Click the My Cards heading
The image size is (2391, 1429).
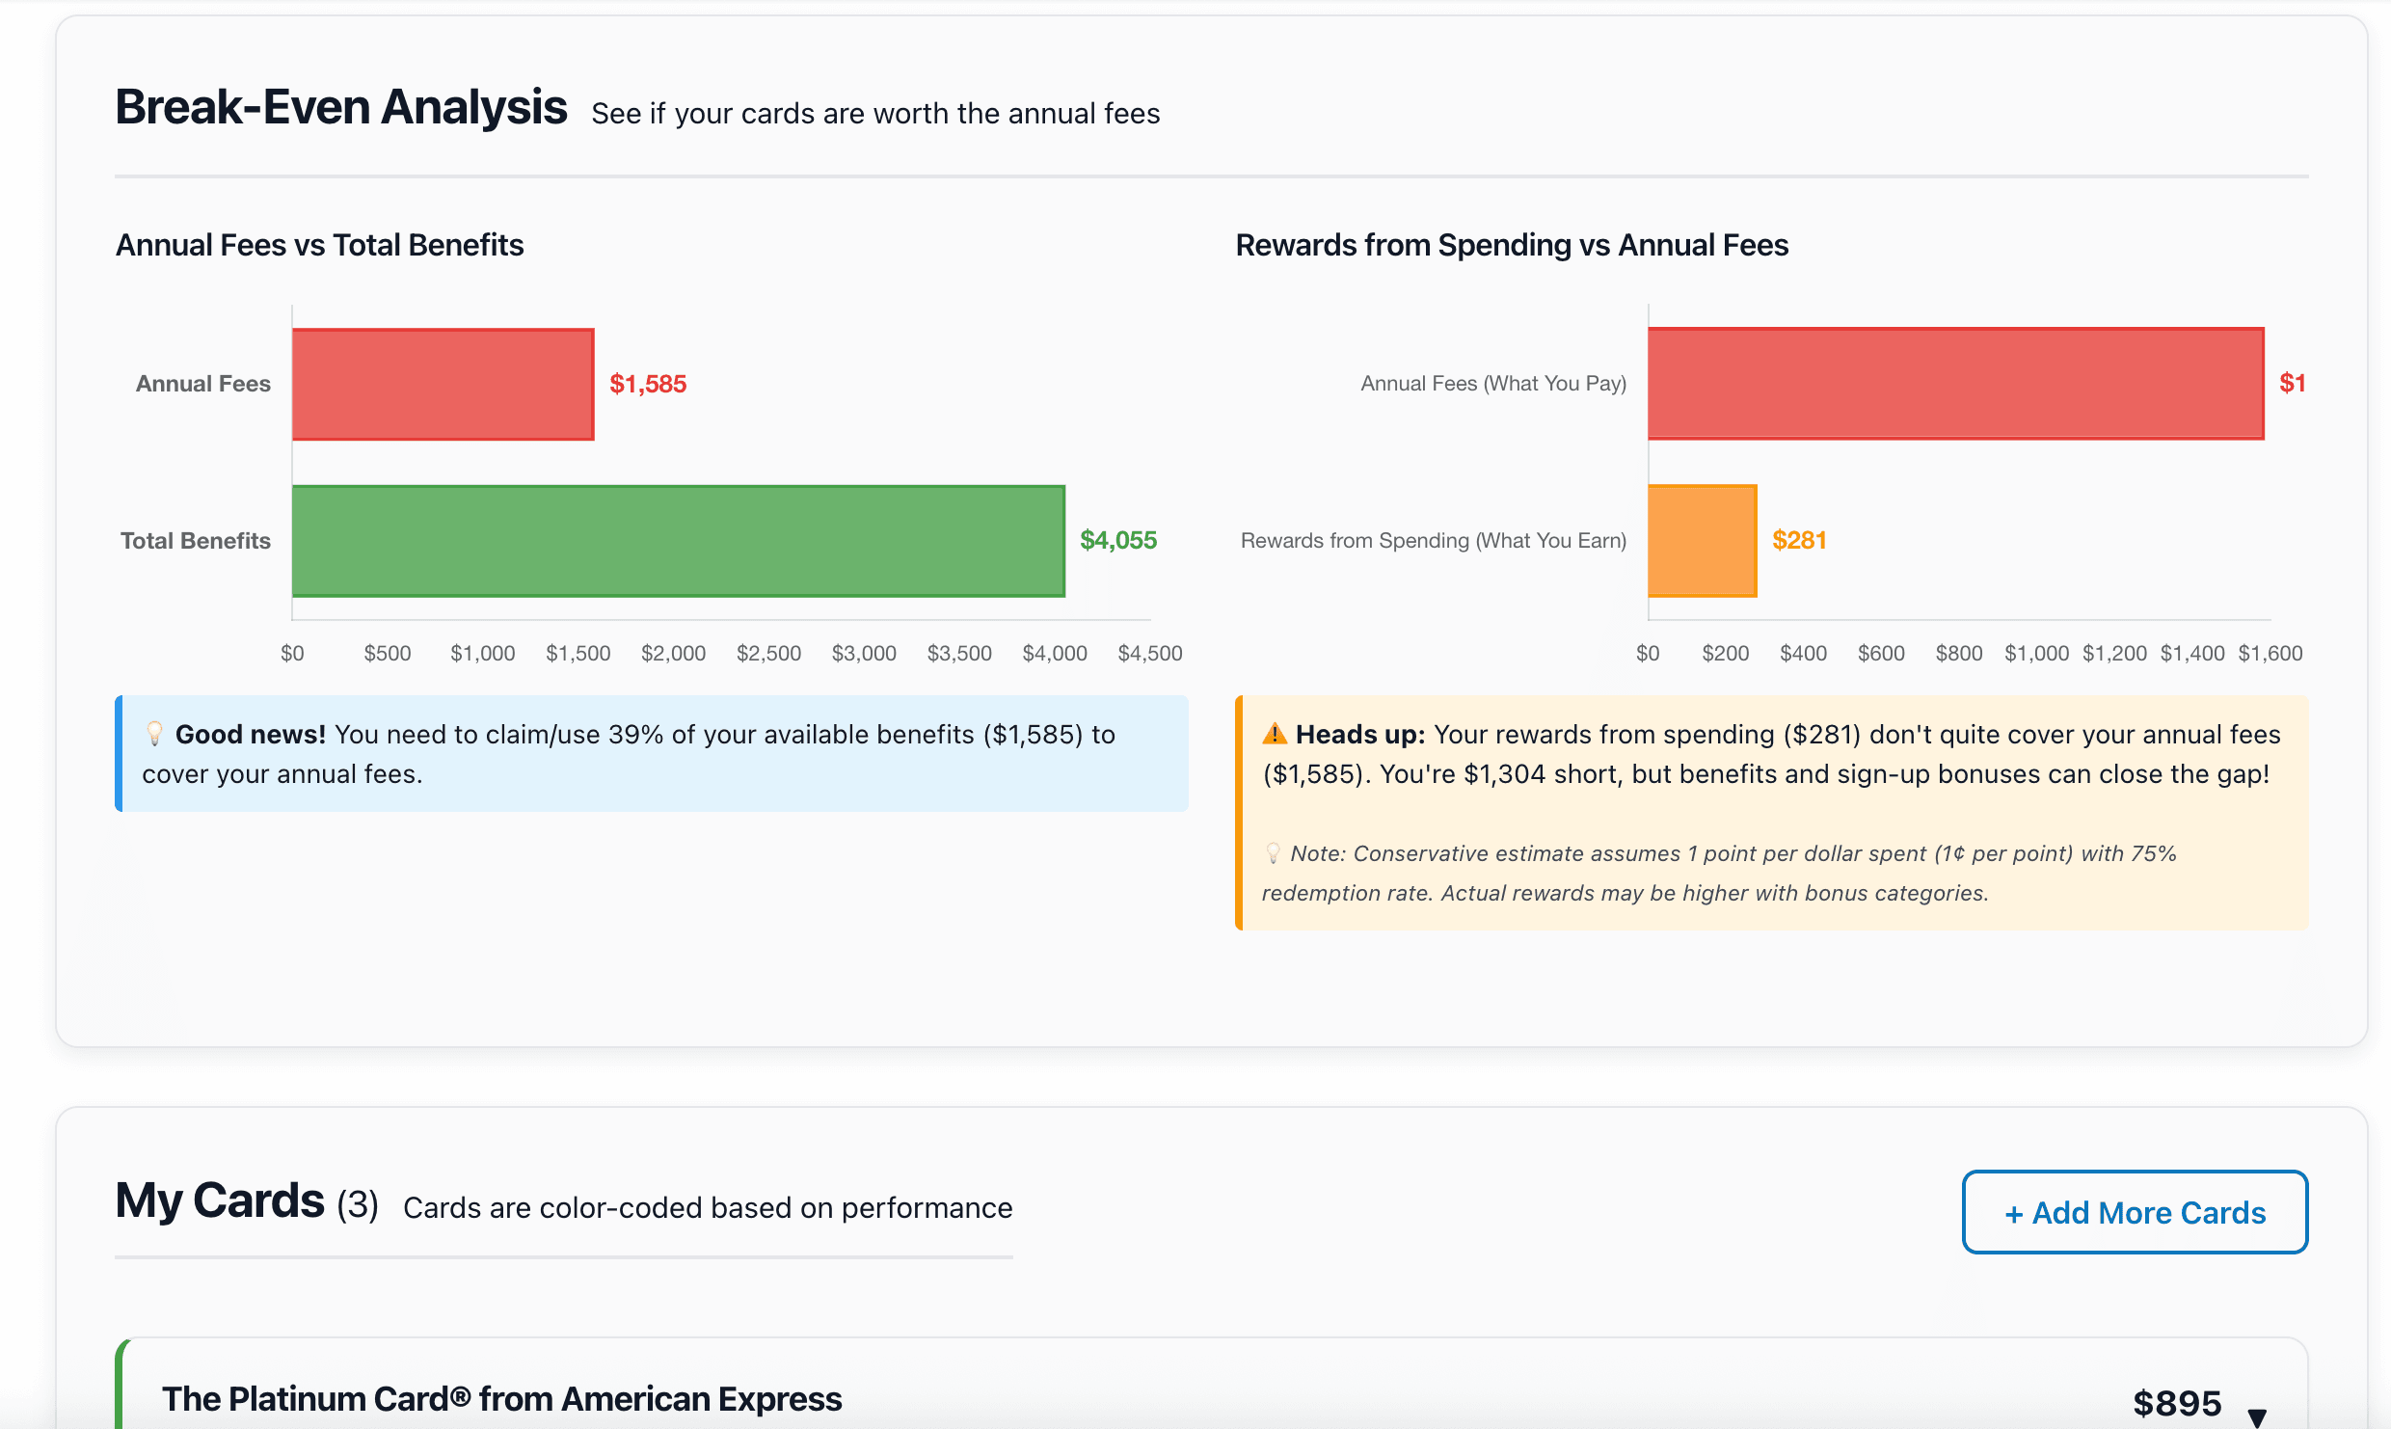coord(220,1201)
